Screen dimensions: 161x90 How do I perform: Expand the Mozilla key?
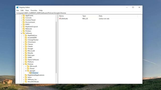click(24, 53)
